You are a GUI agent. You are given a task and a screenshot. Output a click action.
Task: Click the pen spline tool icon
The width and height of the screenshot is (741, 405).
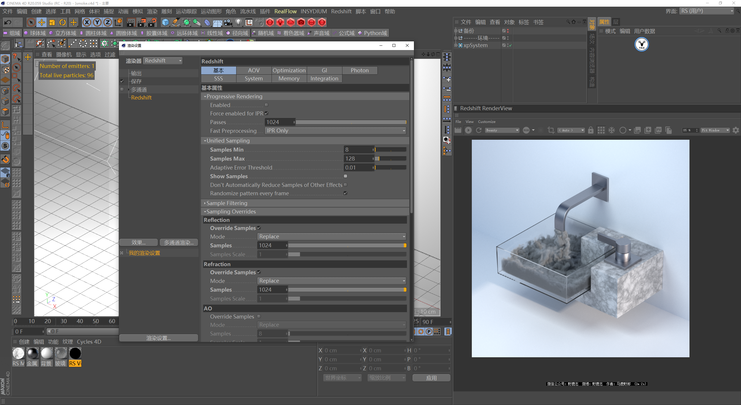click(176, 22)
